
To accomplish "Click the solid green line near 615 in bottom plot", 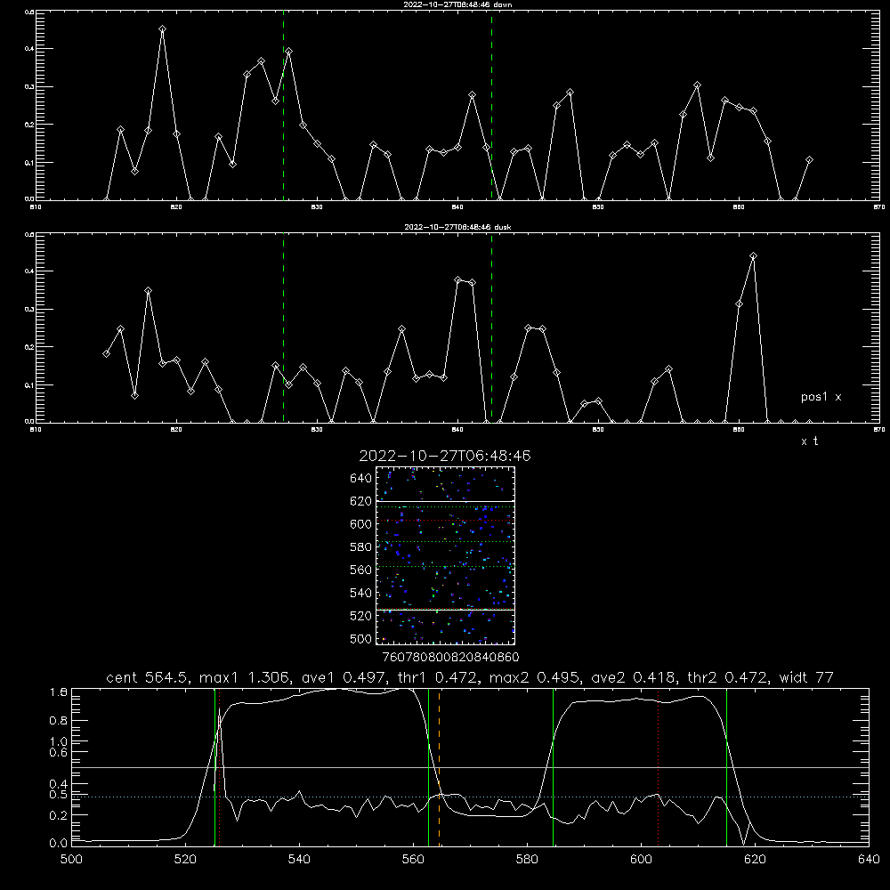I will tap(726, 767).
